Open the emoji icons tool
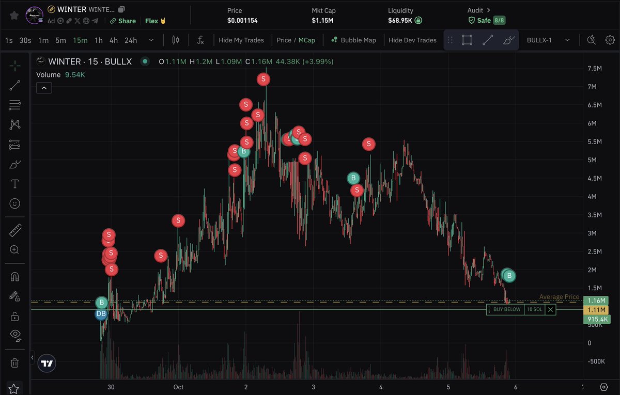 pyautogui.click(x=15, y=204)
